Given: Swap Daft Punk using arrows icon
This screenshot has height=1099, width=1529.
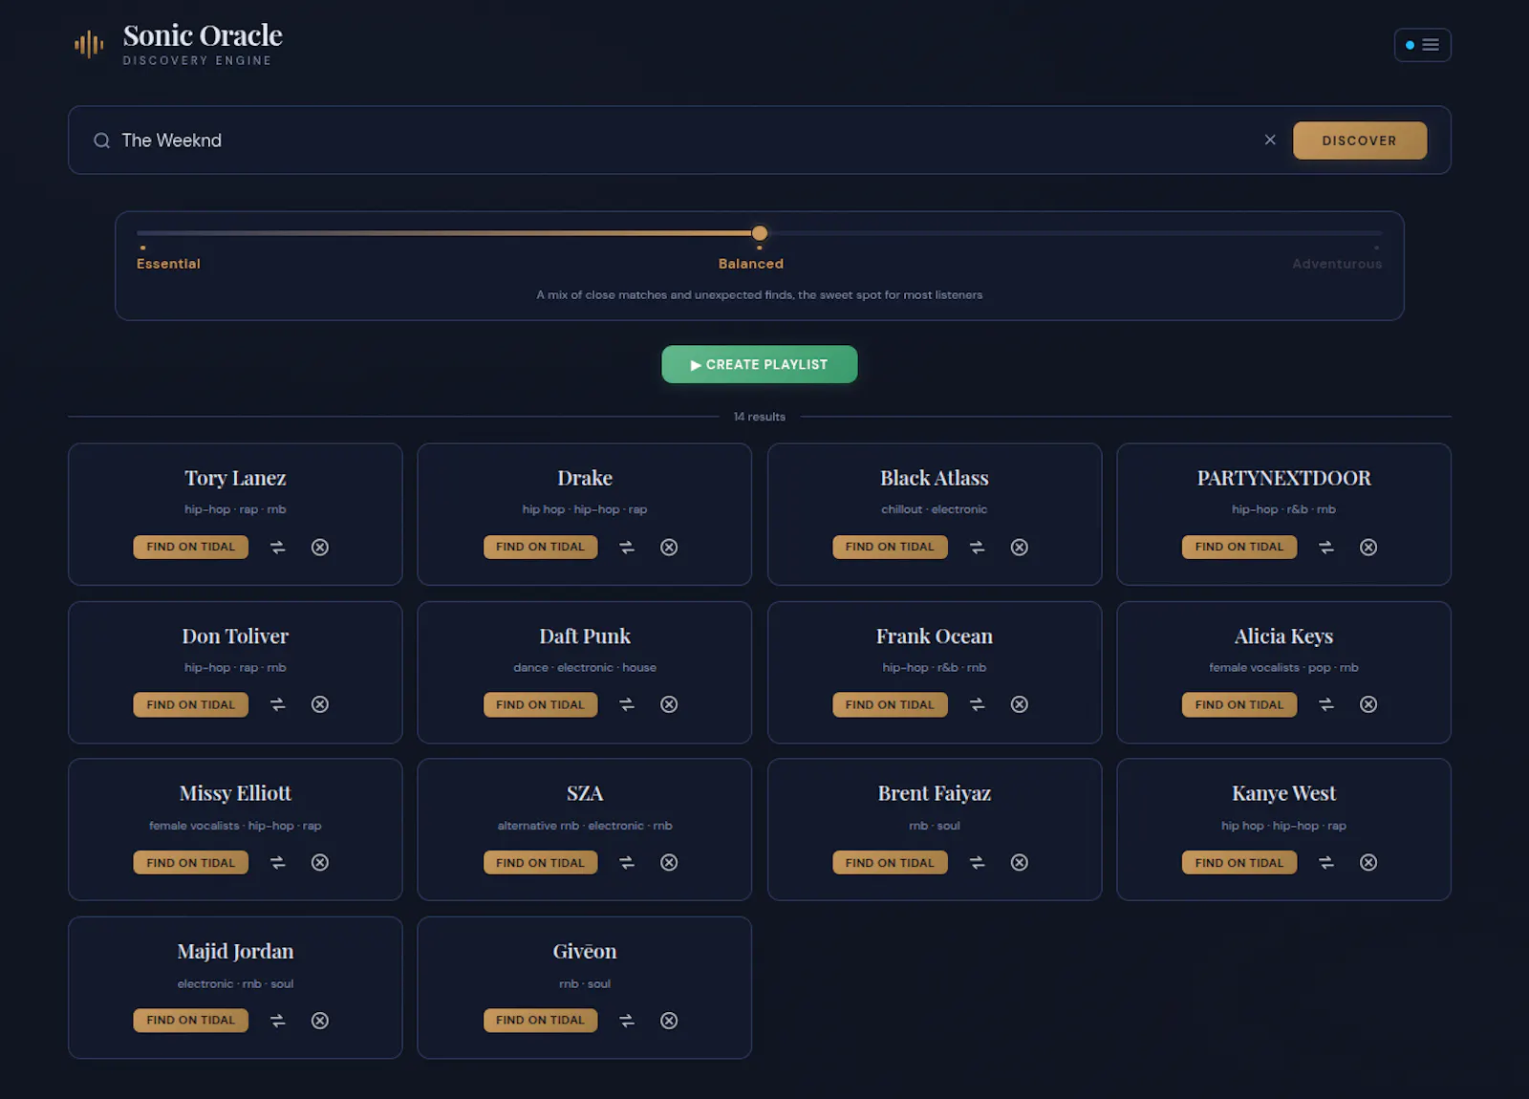Looking at the screenshot, I should tap(627, 704).
